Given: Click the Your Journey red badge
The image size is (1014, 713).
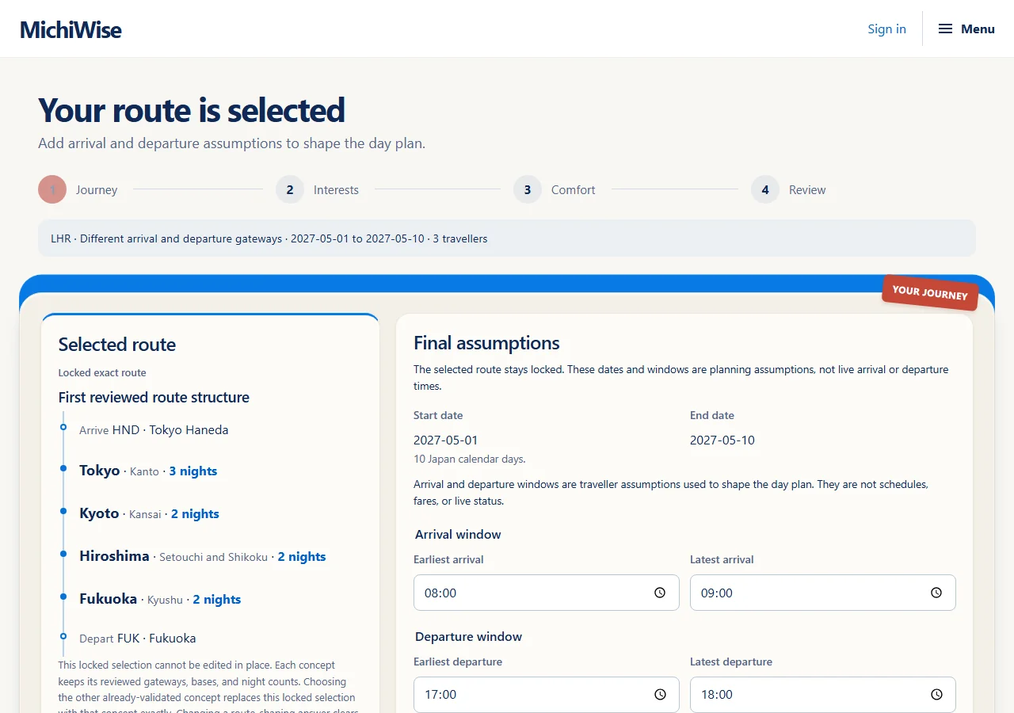Looking at the screenshot, I should (930, 292).
